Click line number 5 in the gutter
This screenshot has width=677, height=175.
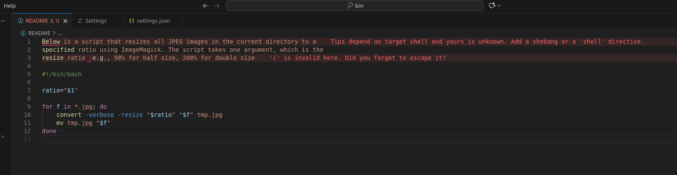(x=29, y=74)
